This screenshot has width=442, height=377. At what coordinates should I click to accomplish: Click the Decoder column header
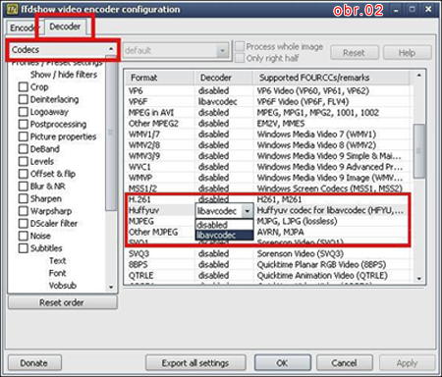tap(224, 78)
